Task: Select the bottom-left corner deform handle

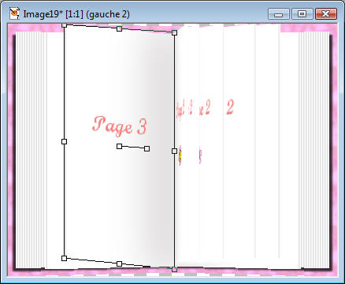Action: pyautogui.click(x=64, y=258)
